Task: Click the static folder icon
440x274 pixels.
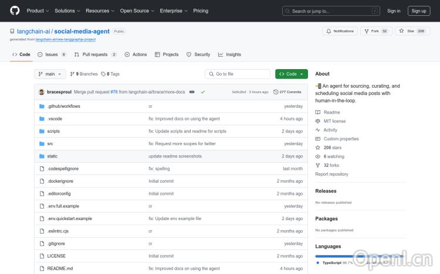Action: click(42, 156)
